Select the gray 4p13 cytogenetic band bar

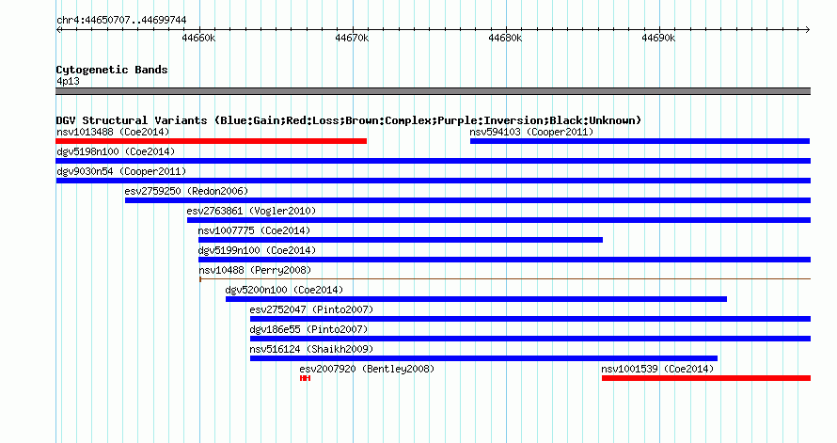point(434,91)
